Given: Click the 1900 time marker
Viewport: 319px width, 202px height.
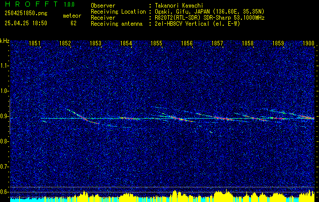Looking at the screenshot, I should tap(309, 43).
